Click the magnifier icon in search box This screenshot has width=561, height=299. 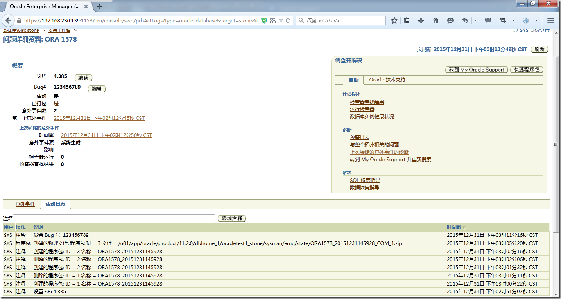tap(301, 20)
